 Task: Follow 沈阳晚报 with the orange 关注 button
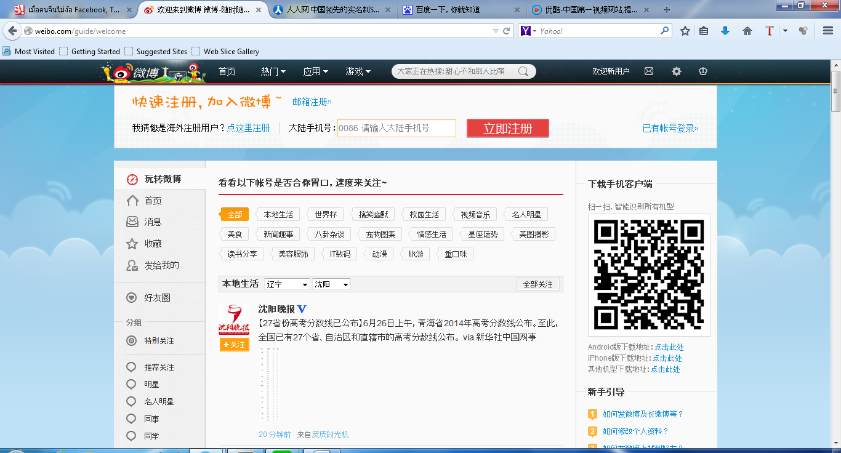tap(234, 345)
